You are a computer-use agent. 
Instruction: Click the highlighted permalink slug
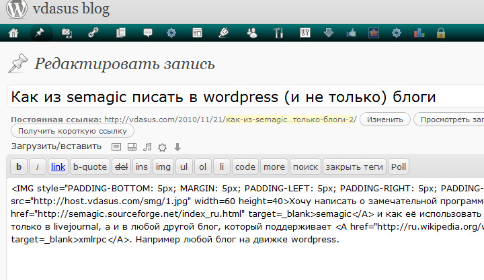click(x=291, y=120)
